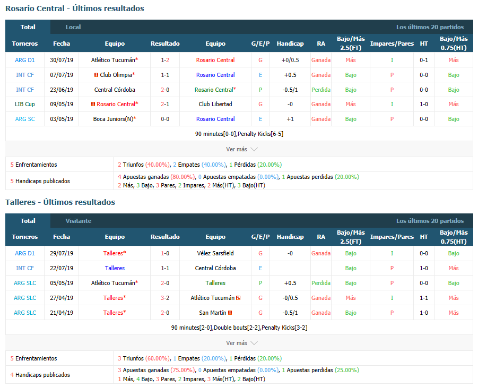
Task: Click HT score '1-1' in Talleres table
Action: coord(424,298)
